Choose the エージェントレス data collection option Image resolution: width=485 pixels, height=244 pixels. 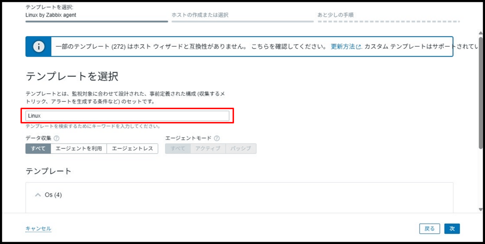(x=132, y=149)
